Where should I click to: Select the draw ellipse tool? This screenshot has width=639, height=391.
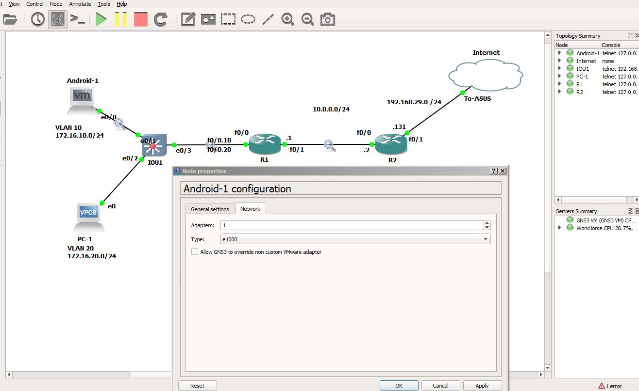248,19
